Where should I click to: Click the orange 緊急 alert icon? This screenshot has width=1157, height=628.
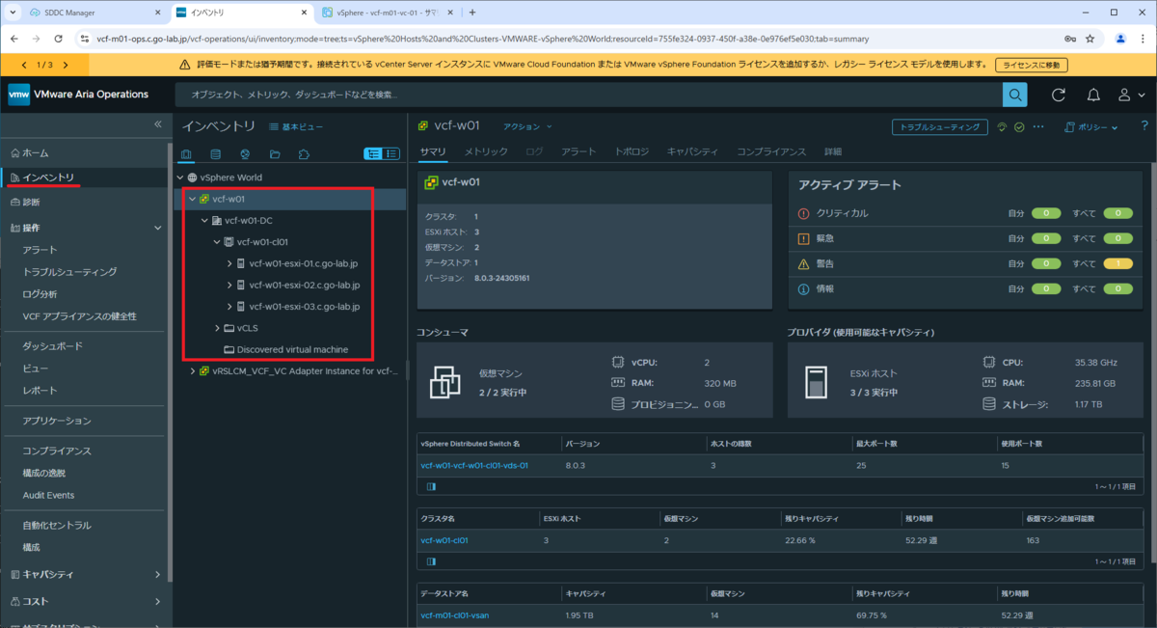(804, 238)
